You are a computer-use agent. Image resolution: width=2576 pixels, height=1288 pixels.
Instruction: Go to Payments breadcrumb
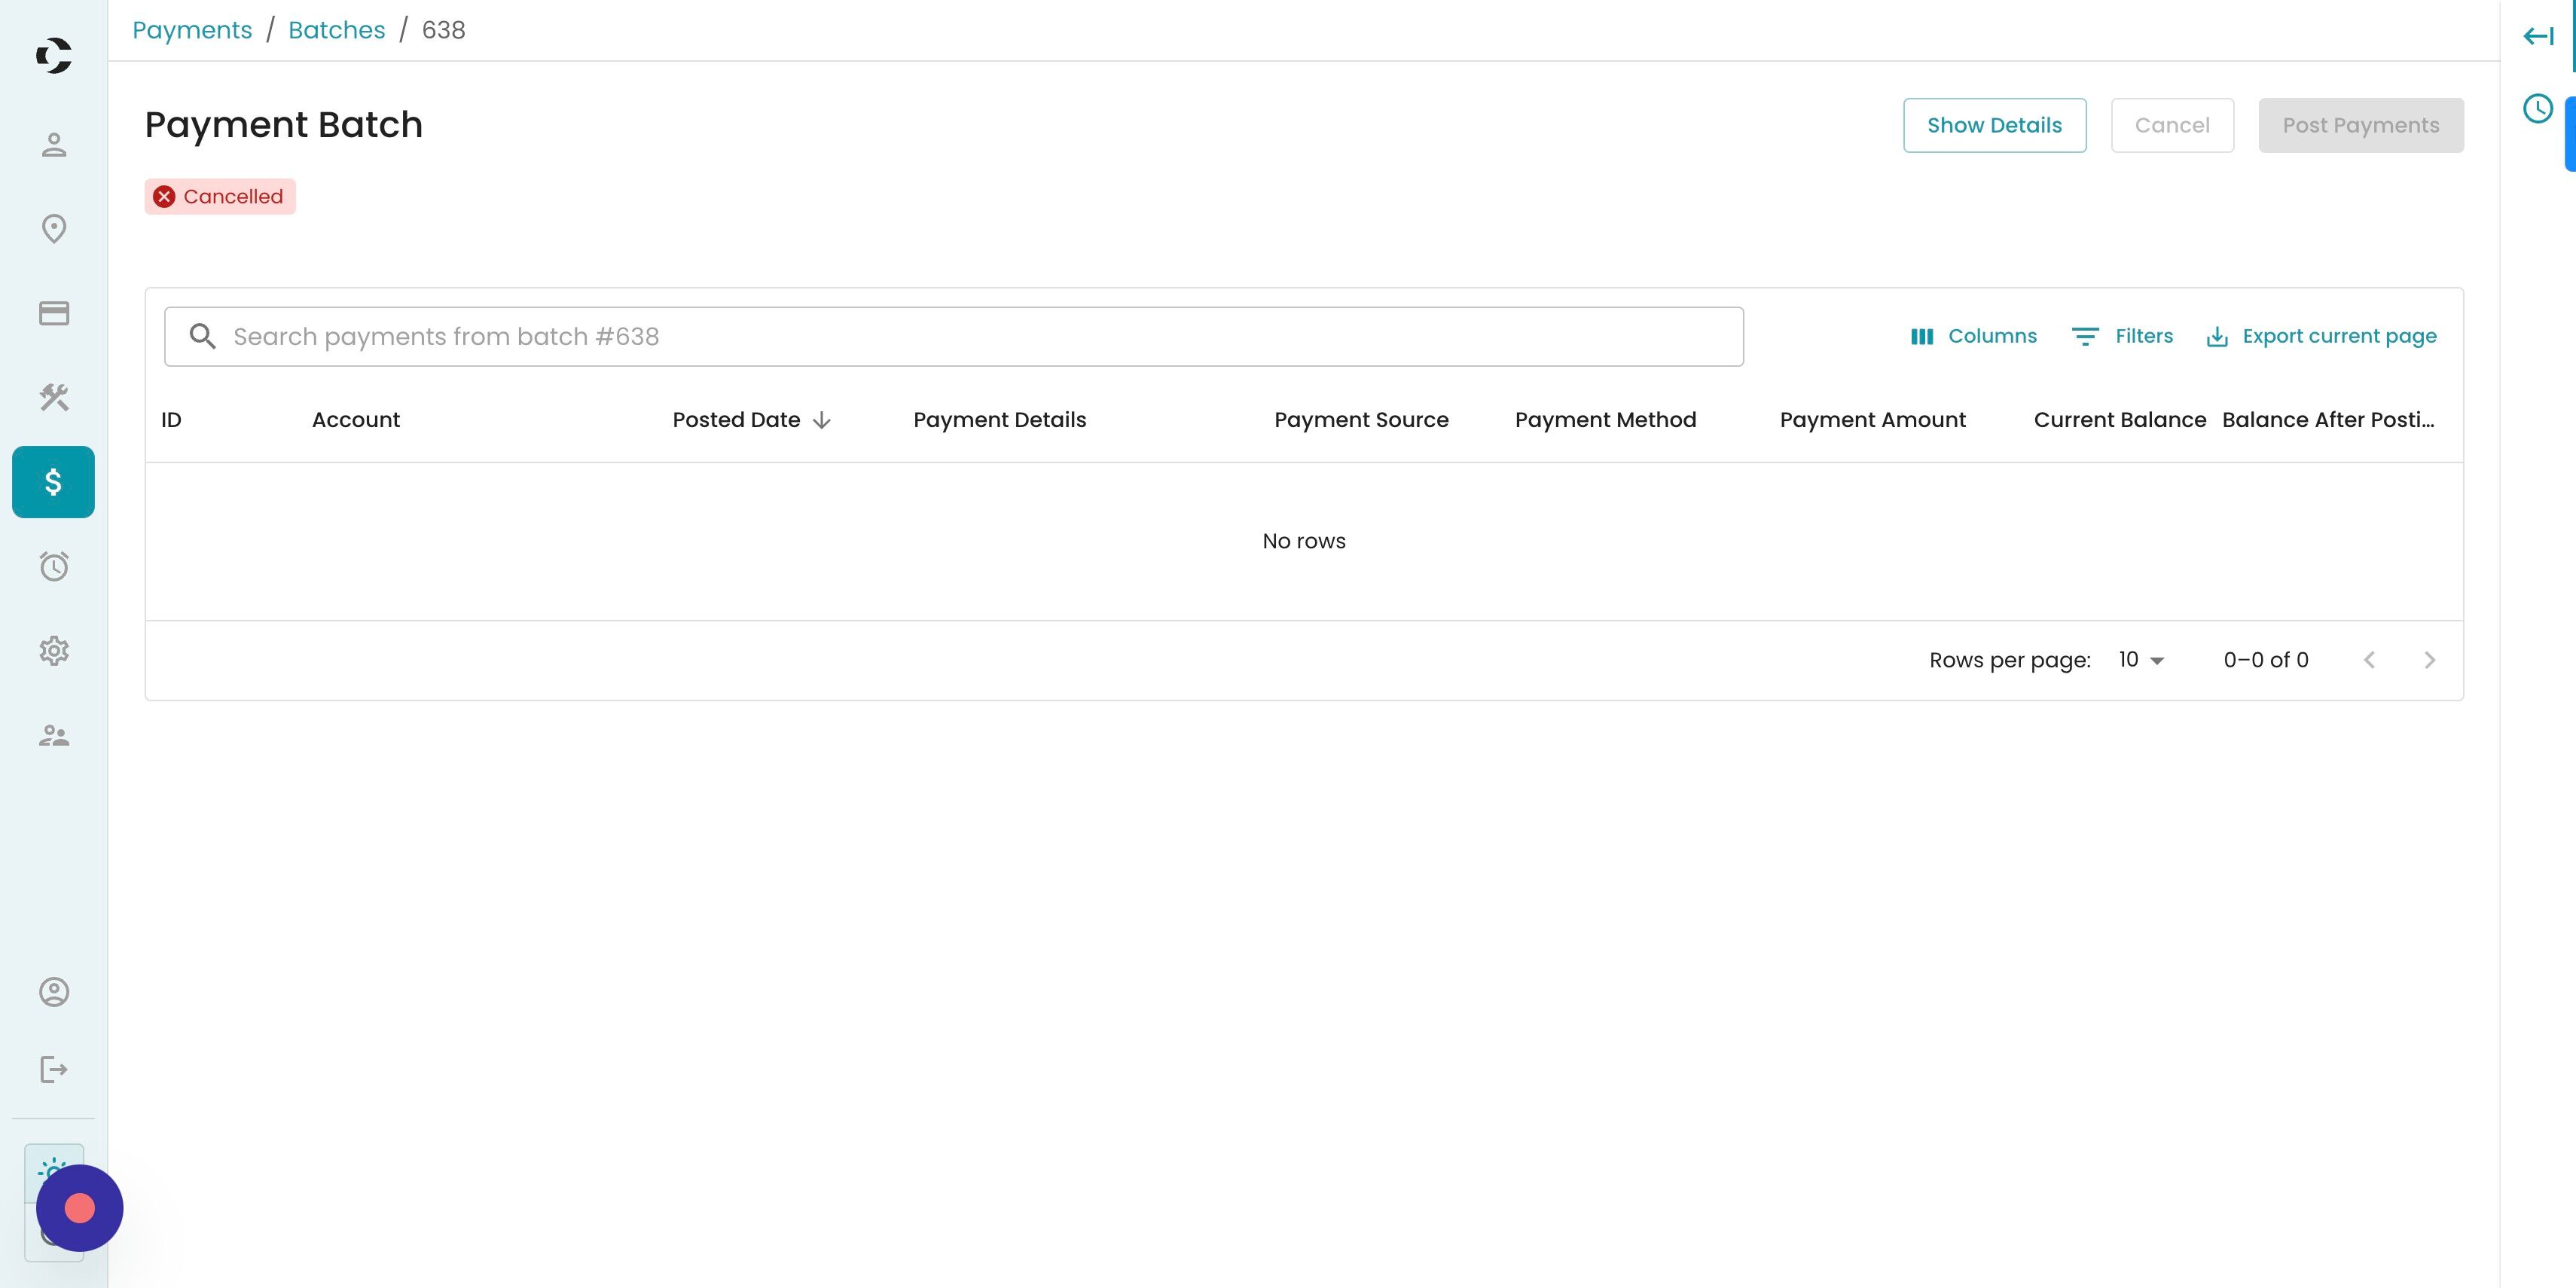192,30
